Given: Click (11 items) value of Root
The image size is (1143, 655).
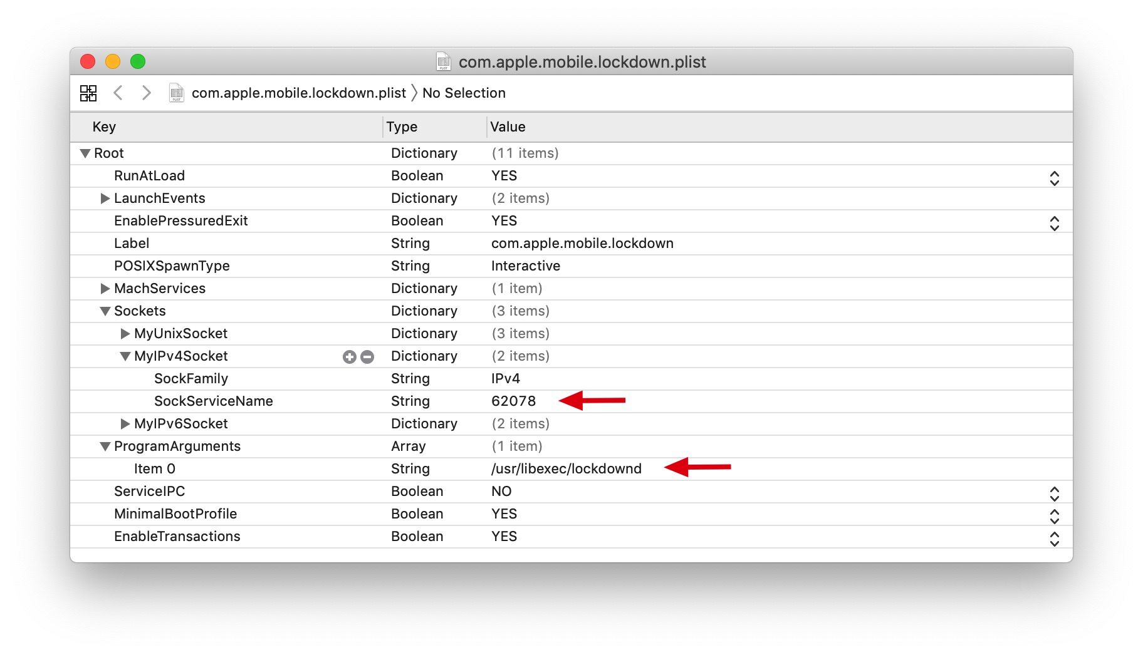Looking at the screenshot, I should [x=525, y=153].
